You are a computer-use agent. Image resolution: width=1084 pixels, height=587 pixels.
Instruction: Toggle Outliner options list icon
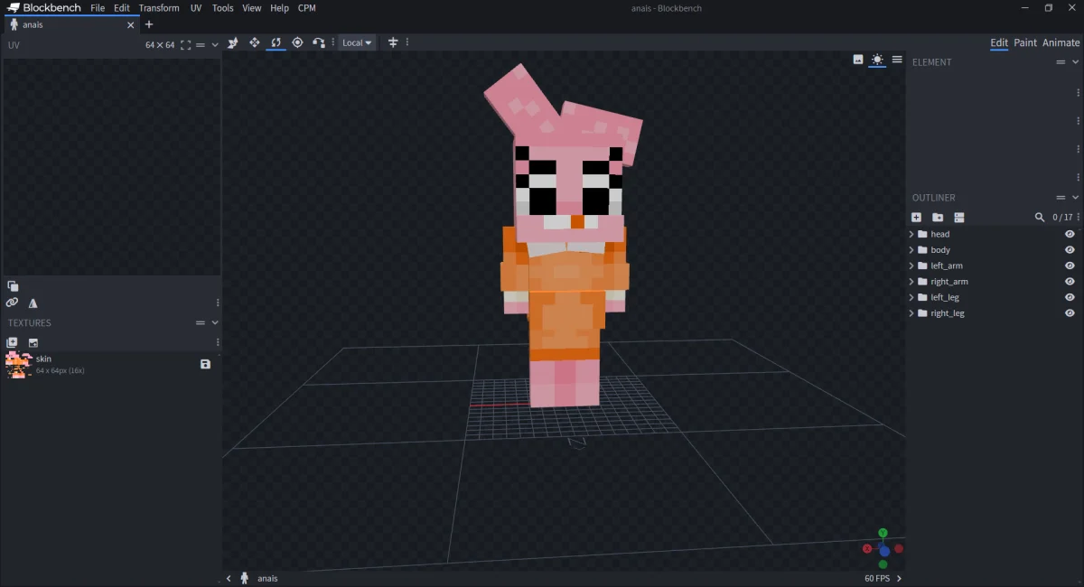click(x=959, y=218)
